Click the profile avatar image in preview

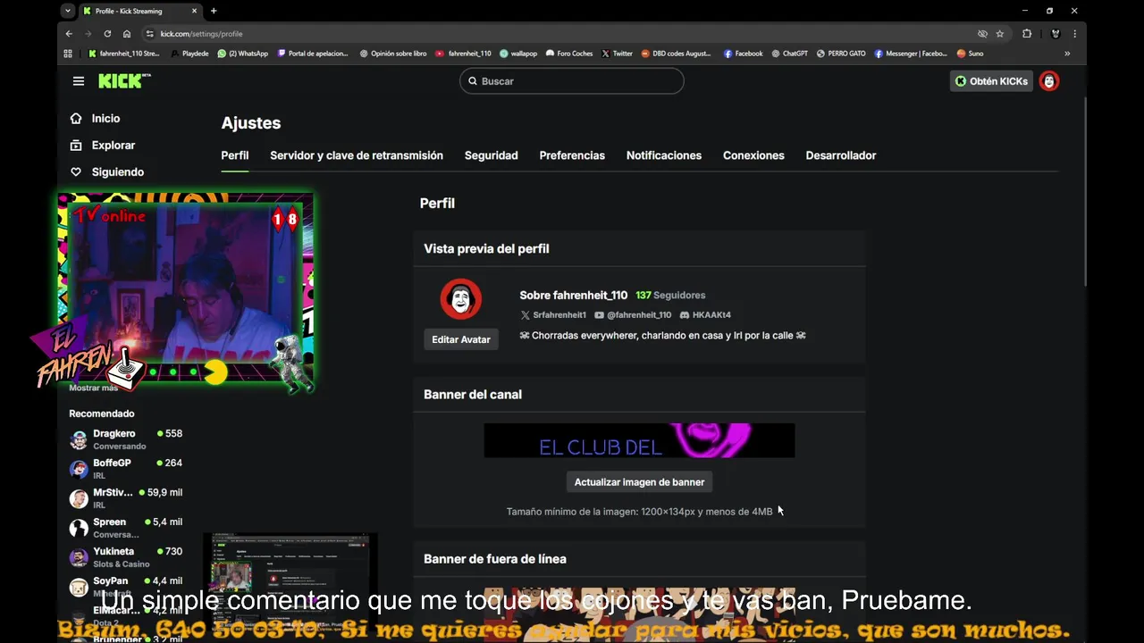pyautogui.click(x=461, y=299)
